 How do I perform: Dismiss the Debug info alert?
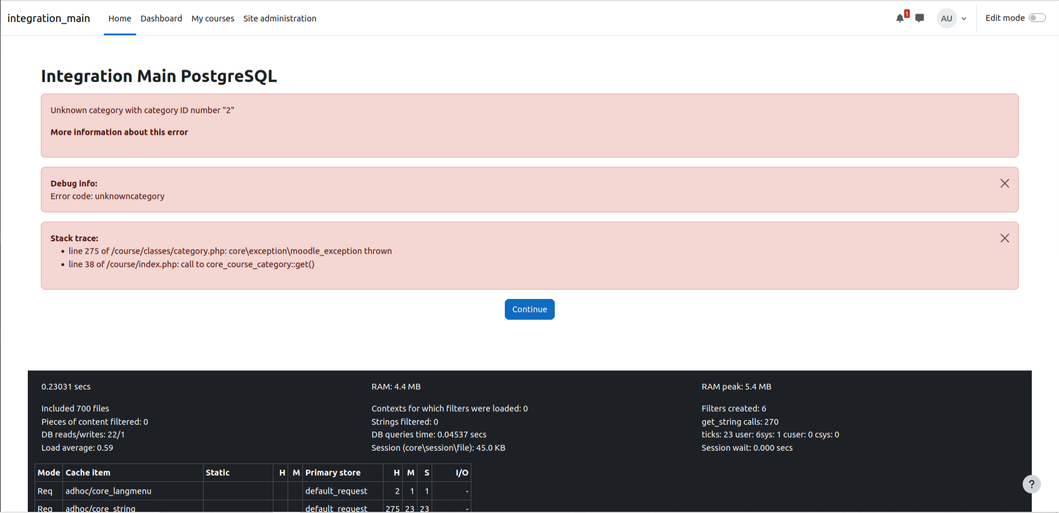[x=1005, y=183]
